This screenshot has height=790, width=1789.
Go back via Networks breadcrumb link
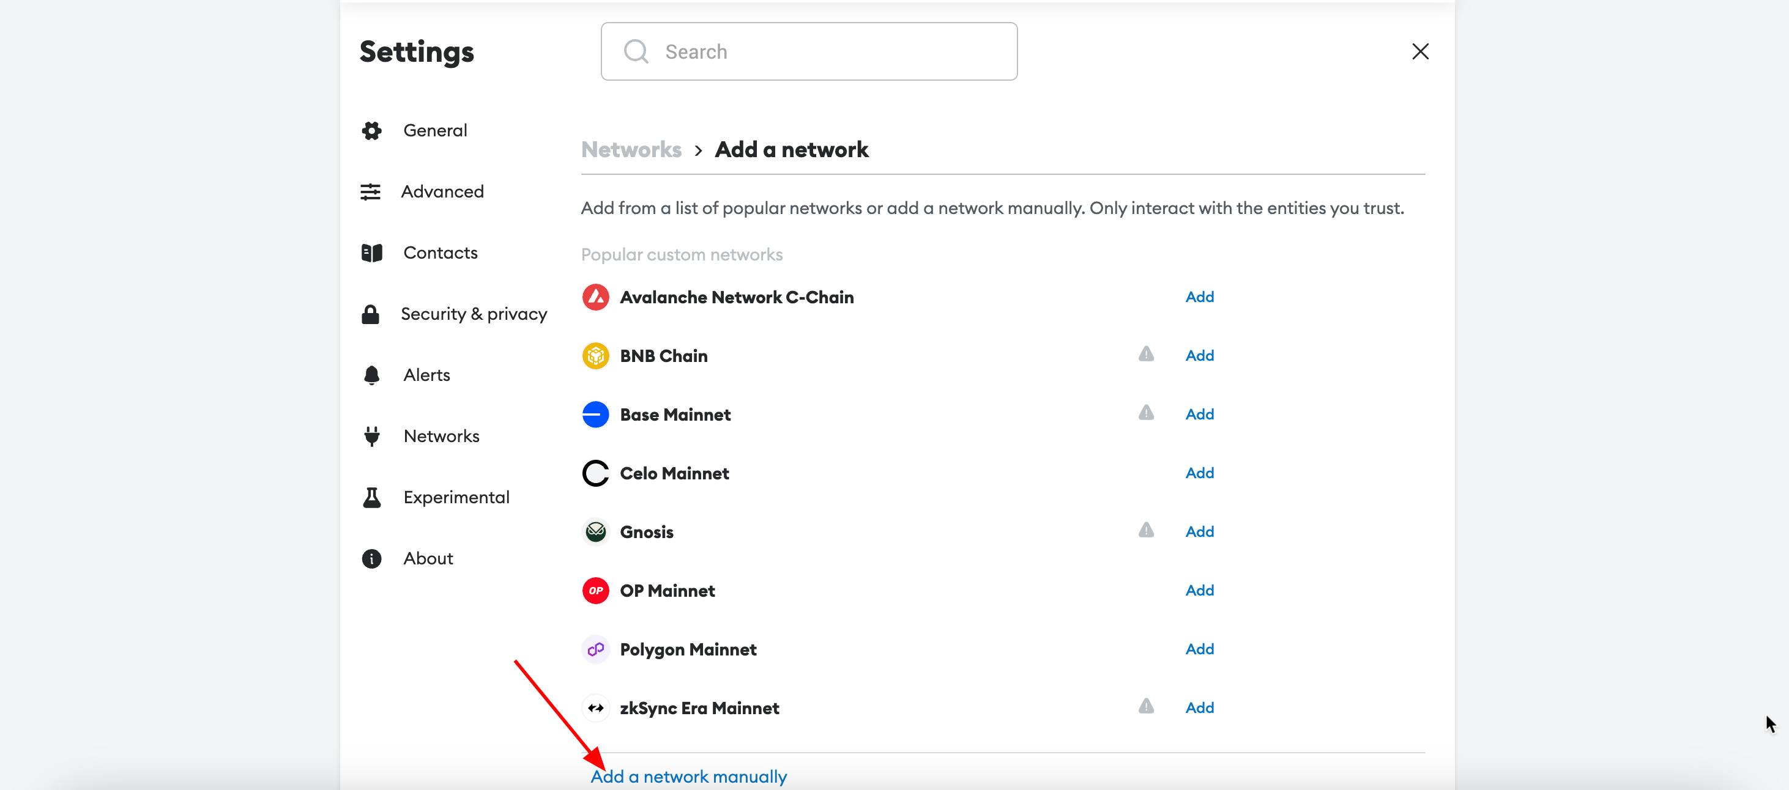tap(631, 150)
